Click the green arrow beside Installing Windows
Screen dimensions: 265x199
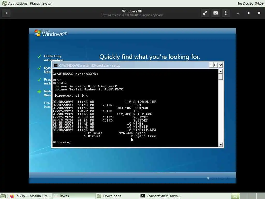(39, 91)
